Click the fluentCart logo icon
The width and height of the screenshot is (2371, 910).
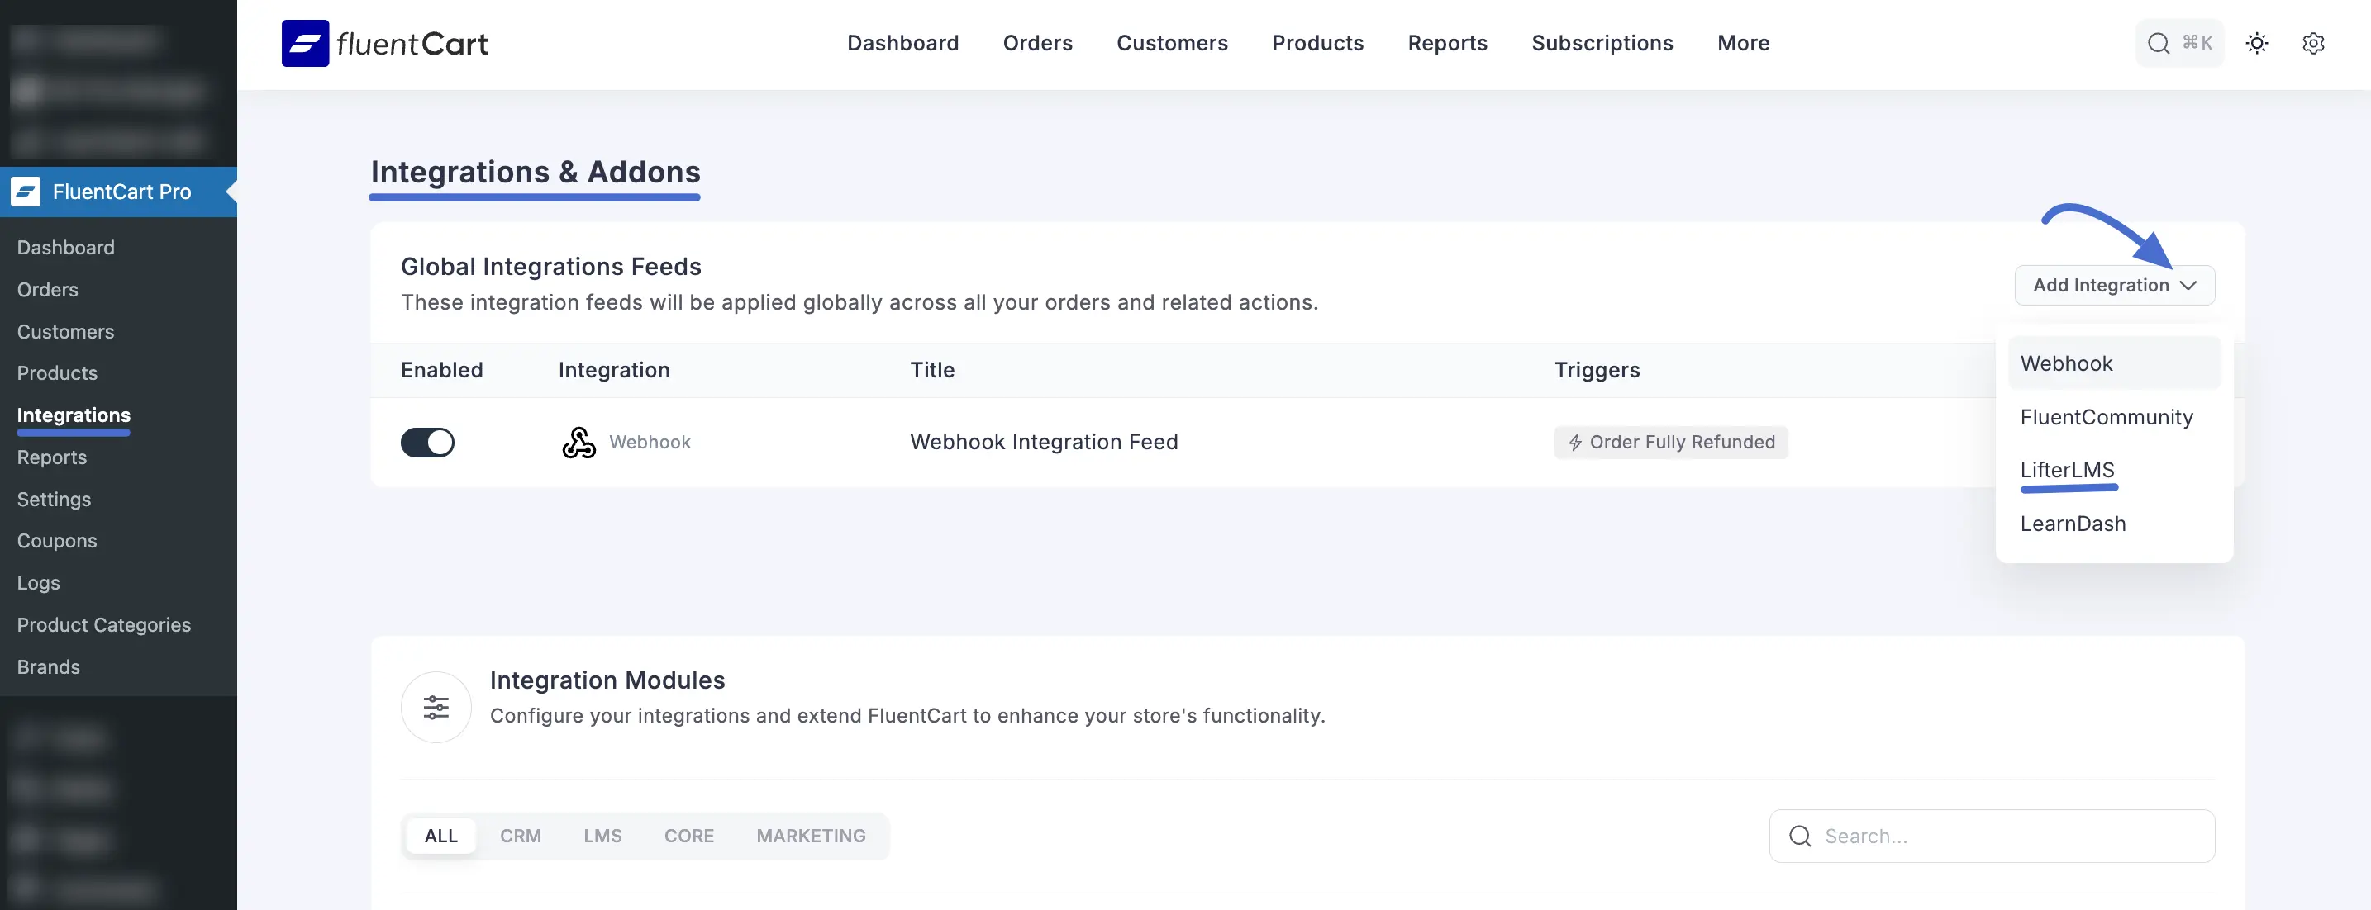coord(305,43)
